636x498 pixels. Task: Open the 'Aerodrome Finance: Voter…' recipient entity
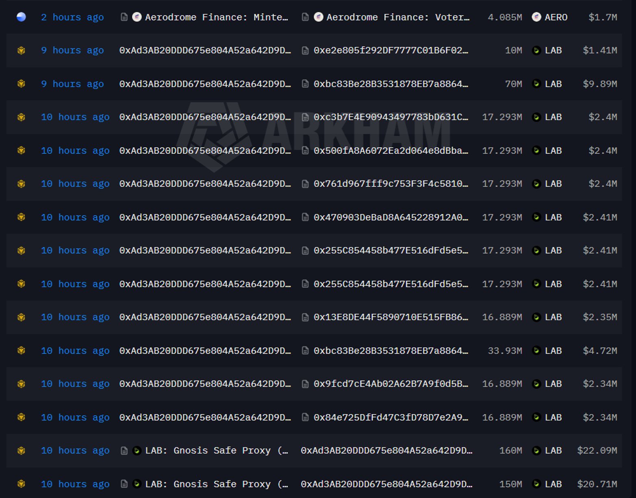tap(398, 17)
